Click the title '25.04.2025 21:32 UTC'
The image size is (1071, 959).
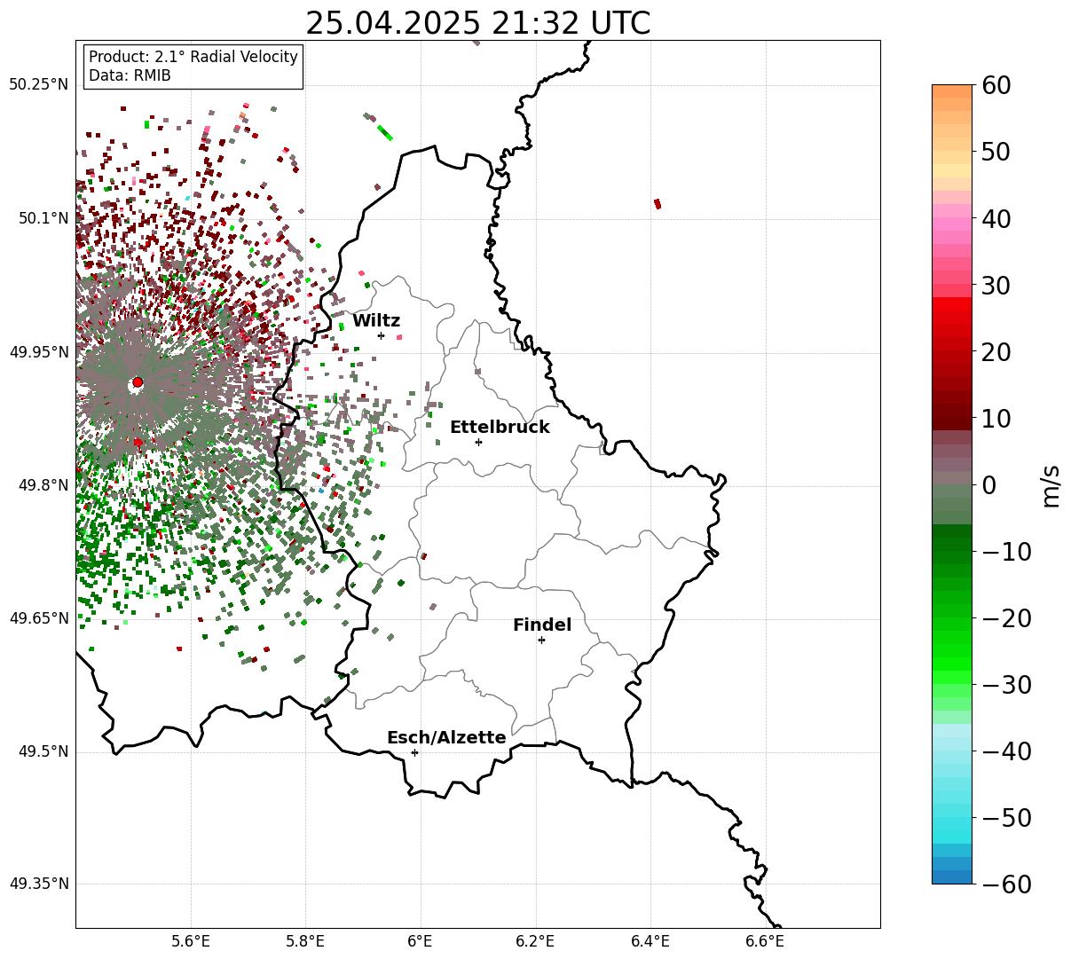(x=477, y=24)
